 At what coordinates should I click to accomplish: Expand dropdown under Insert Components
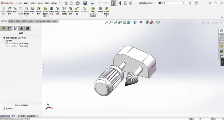pos(9,18)
